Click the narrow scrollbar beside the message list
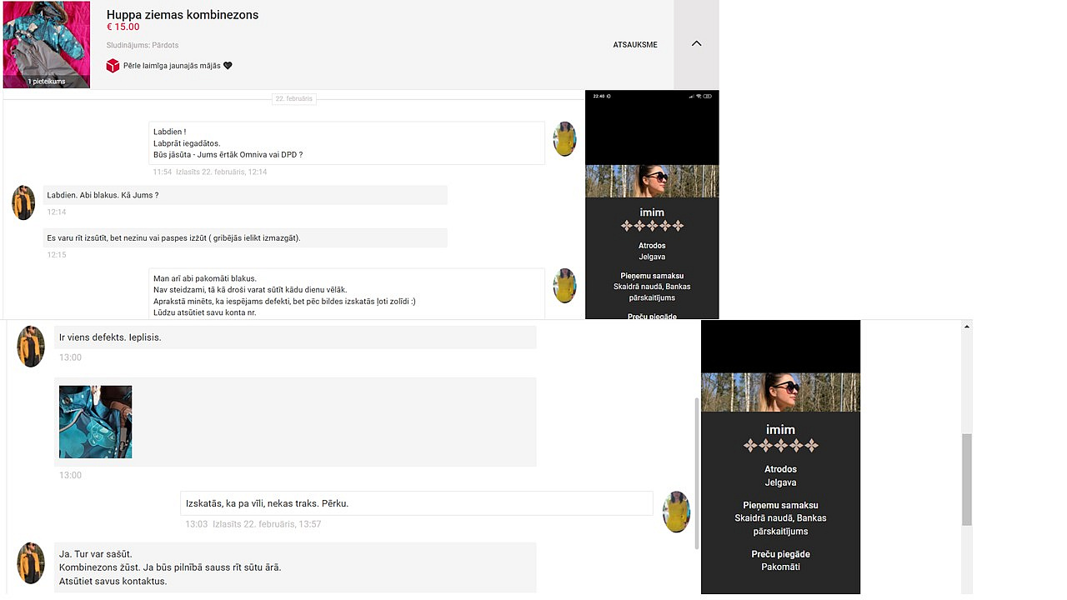This screenshot has height=600, width=1067. point(696,472)
